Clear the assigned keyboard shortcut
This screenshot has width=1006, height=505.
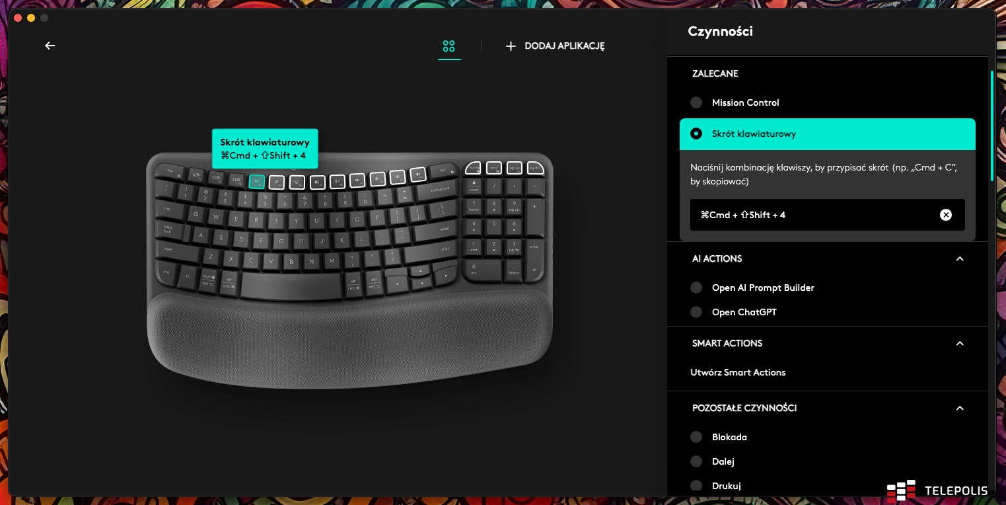point(946,215)
